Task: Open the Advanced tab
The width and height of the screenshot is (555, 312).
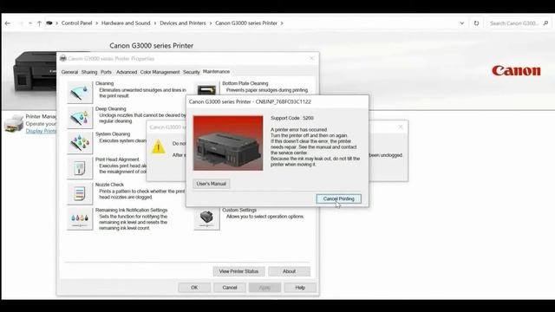Action: (x=127, y=72)
